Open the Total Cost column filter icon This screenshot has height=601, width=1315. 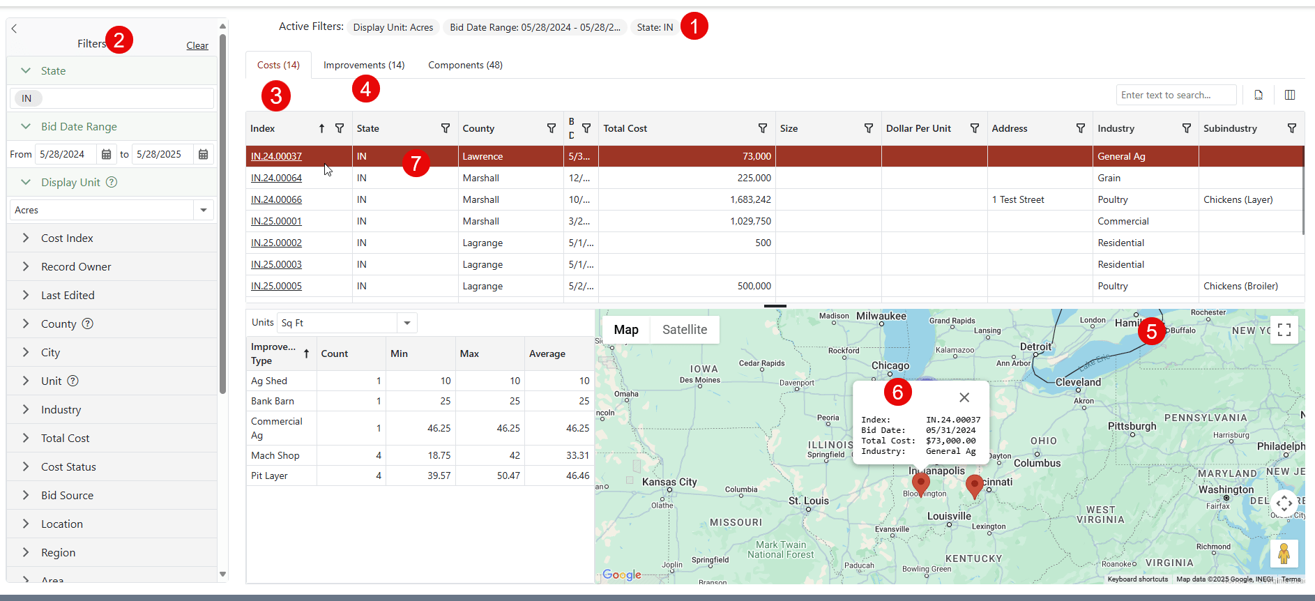pos(762,128)
